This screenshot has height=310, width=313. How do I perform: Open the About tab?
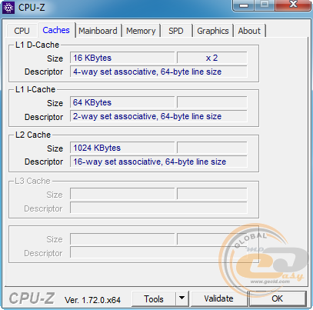coord(249,31)
